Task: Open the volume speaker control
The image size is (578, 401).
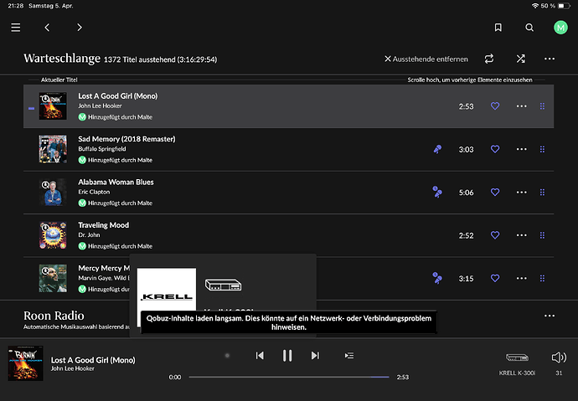Action: click(x=559, y=357)
